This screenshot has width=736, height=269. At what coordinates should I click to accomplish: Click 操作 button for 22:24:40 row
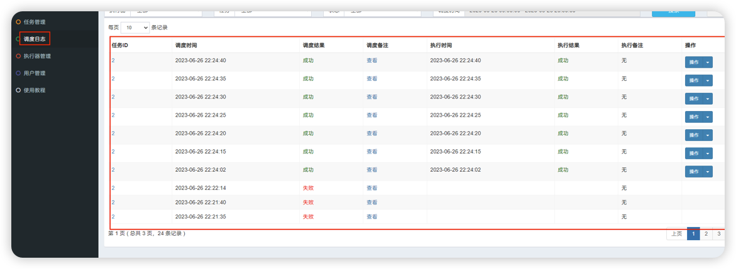coord(694,62)
